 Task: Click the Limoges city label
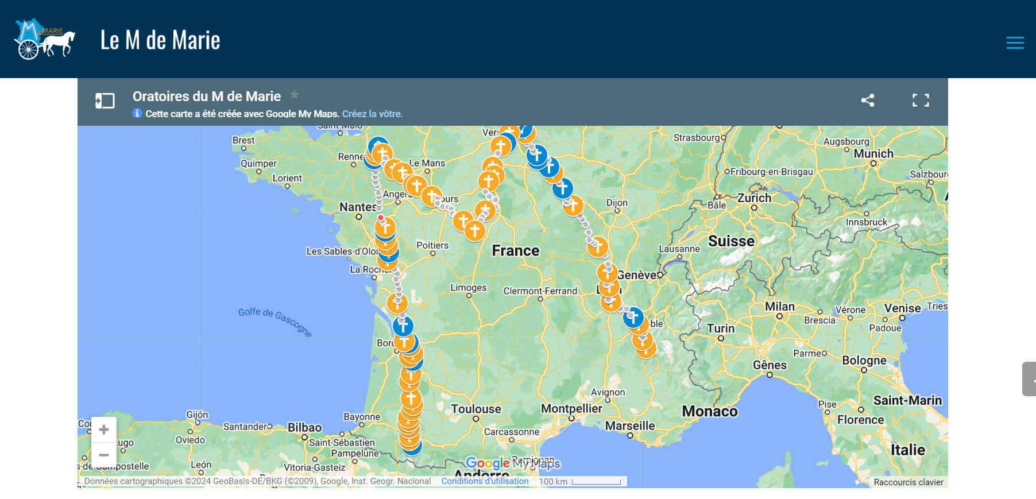pos(469,288)
